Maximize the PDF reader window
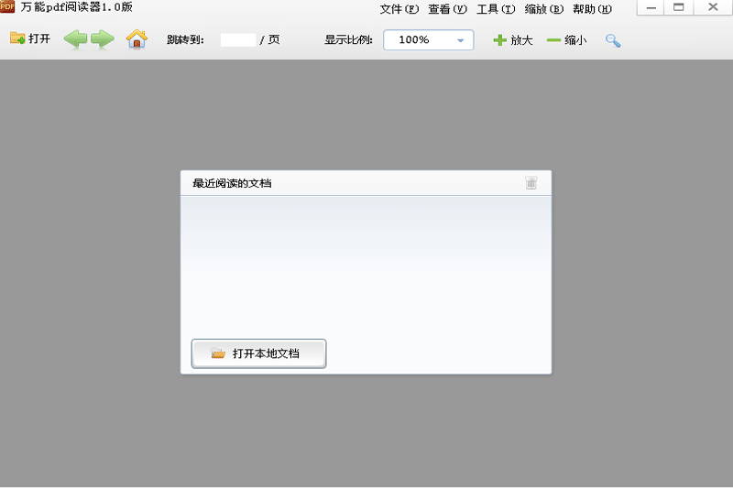This screenshot has height=488, width=733. click(x=679, y=8)
